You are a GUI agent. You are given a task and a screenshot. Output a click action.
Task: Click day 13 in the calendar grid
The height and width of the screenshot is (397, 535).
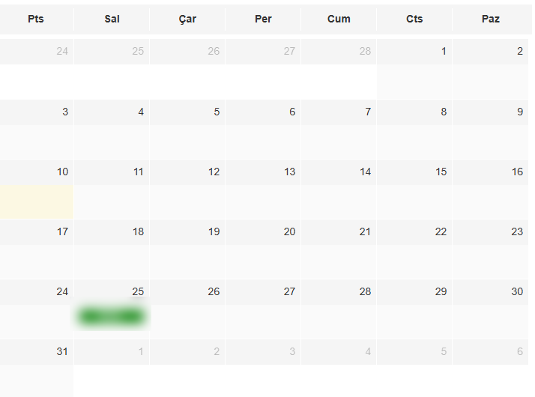(289, 172)
